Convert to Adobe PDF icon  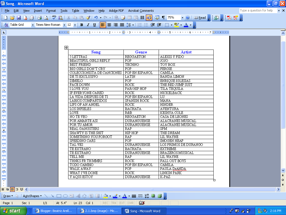(229, 18)
